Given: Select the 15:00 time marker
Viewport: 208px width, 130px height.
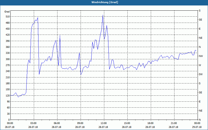Looking at the screenshot, I should pos(127,123).
